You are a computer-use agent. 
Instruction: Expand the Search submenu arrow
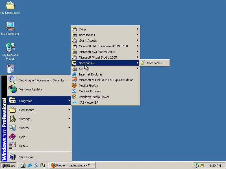(69, 128)
